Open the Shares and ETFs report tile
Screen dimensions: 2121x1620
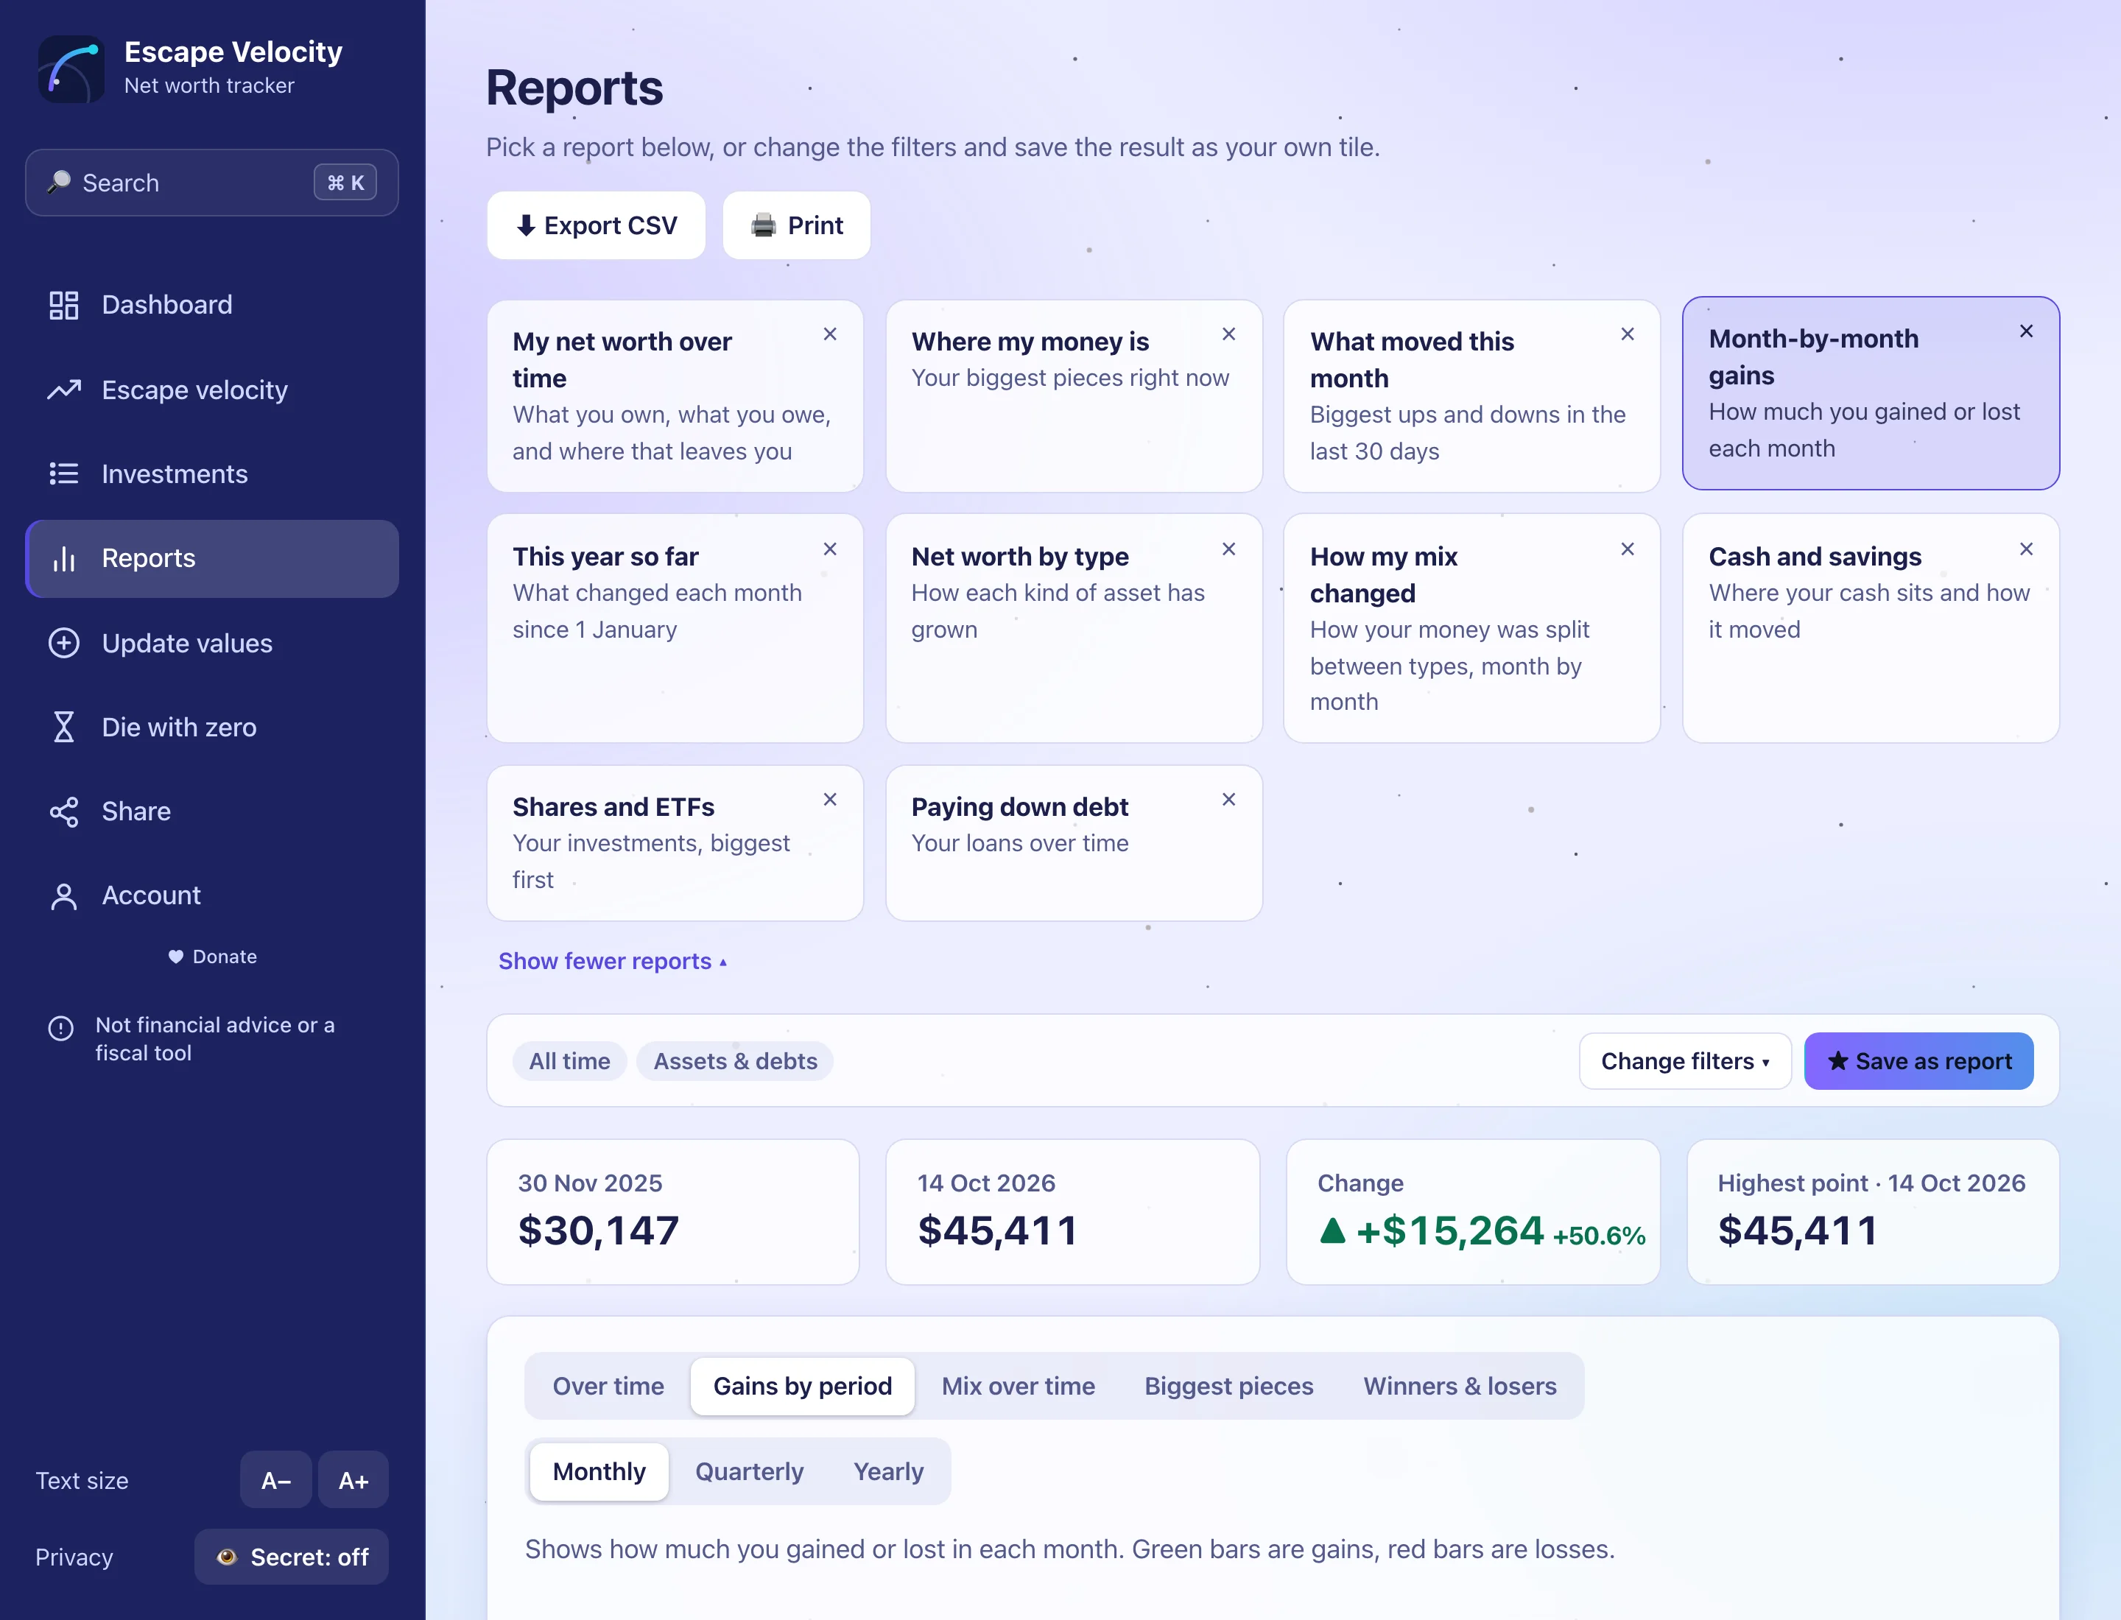tap(675, 844)
